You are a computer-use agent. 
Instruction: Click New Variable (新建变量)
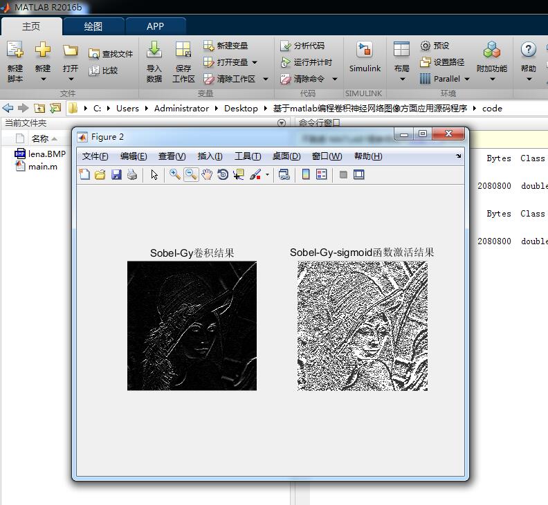point(226,46)
